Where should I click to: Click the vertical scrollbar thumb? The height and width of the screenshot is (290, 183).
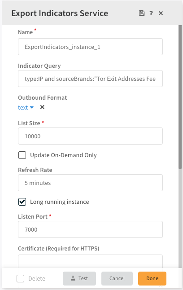pos(180,97)
